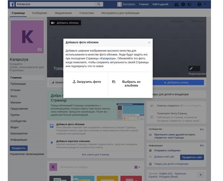Open the Помощь dropdown

[x=198, y=21]
